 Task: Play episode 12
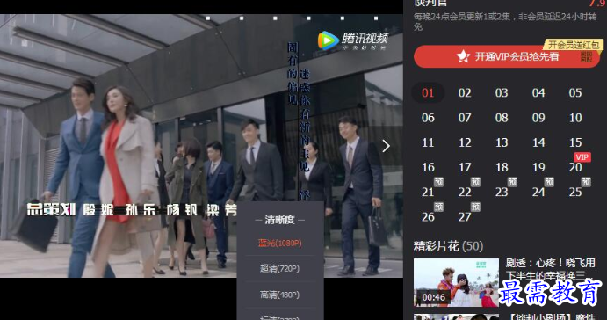(465, 142)
